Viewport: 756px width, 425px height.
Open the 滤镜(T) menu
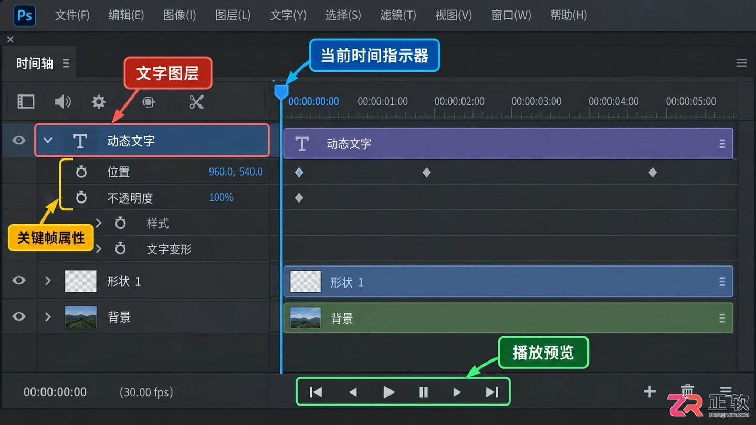pyautogui.click(x=398, y=15)
